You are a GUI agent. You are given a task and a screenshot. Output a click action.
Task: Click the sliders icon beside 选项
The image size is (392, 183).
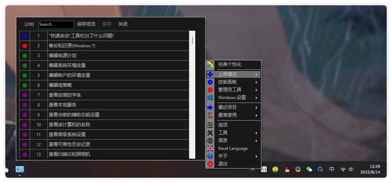(210, 125)
